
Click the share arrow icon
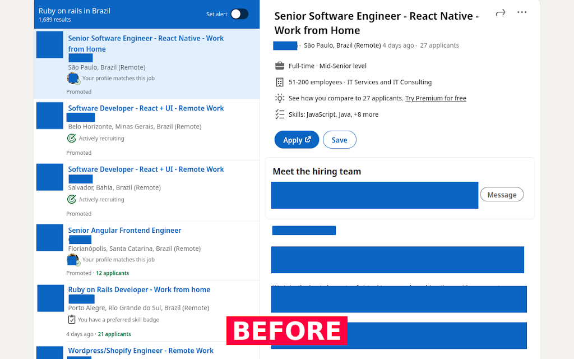tap(501, 13)
